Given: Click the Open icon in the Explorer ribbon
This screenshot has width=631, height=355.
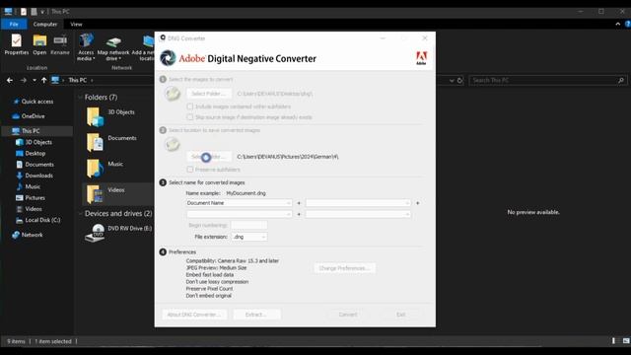Looking at the screenshot, I should (x=39, y=41).
